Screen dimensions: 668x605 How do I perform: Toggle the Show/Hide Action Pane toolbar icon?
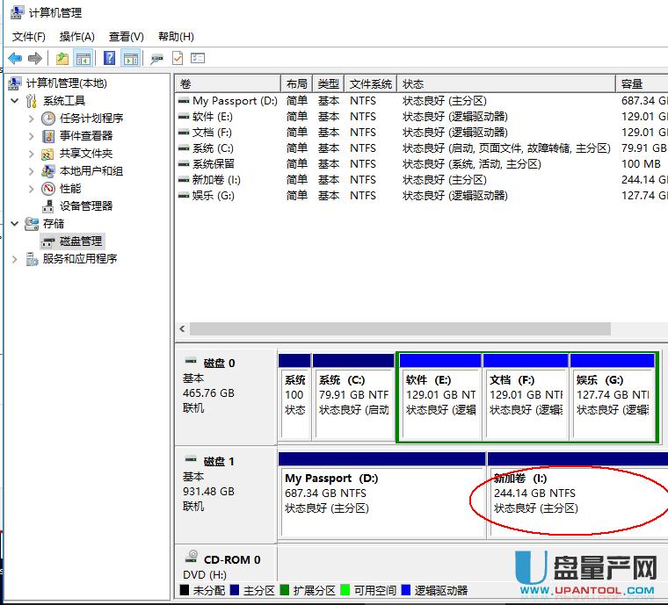click(x=130, y=58)
